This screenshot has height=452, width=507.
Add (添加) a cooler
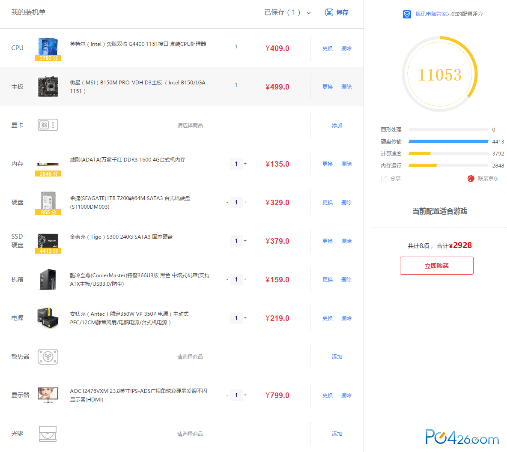(337, 356)
